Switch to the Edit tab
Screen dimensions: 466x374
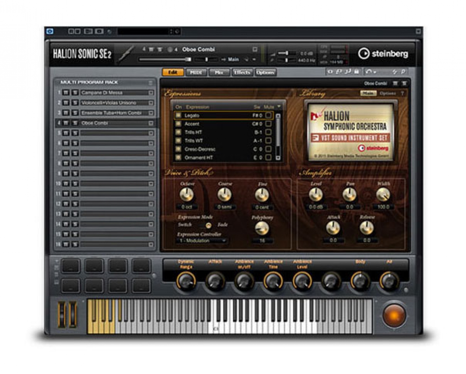(173, 72)
